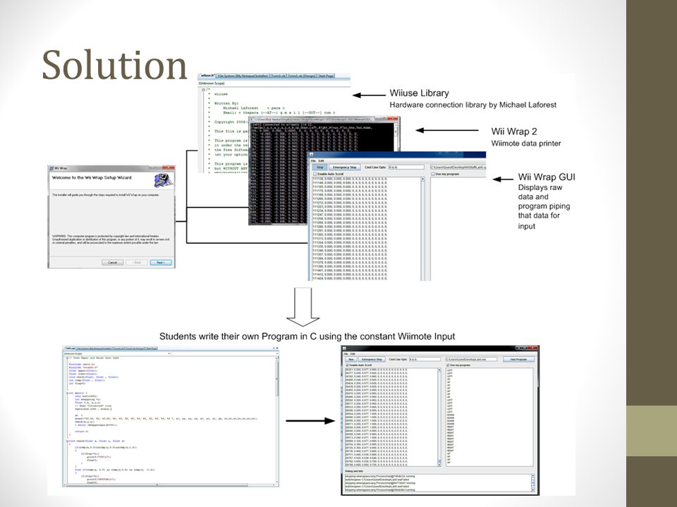Screen dimensions: 677x507
Task: Toggle Enable Auto Scroll in the lower Wii Wrap GUI
Action: pos(347,365)
